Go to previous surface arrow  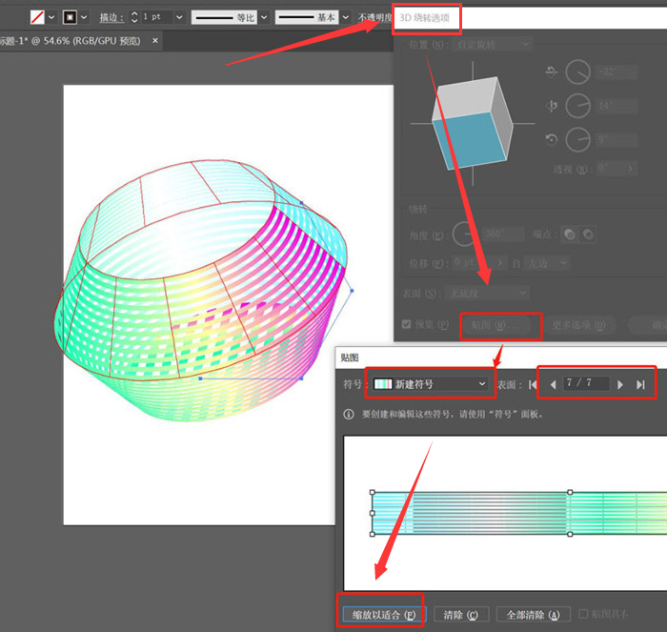[x=551, y=384]
